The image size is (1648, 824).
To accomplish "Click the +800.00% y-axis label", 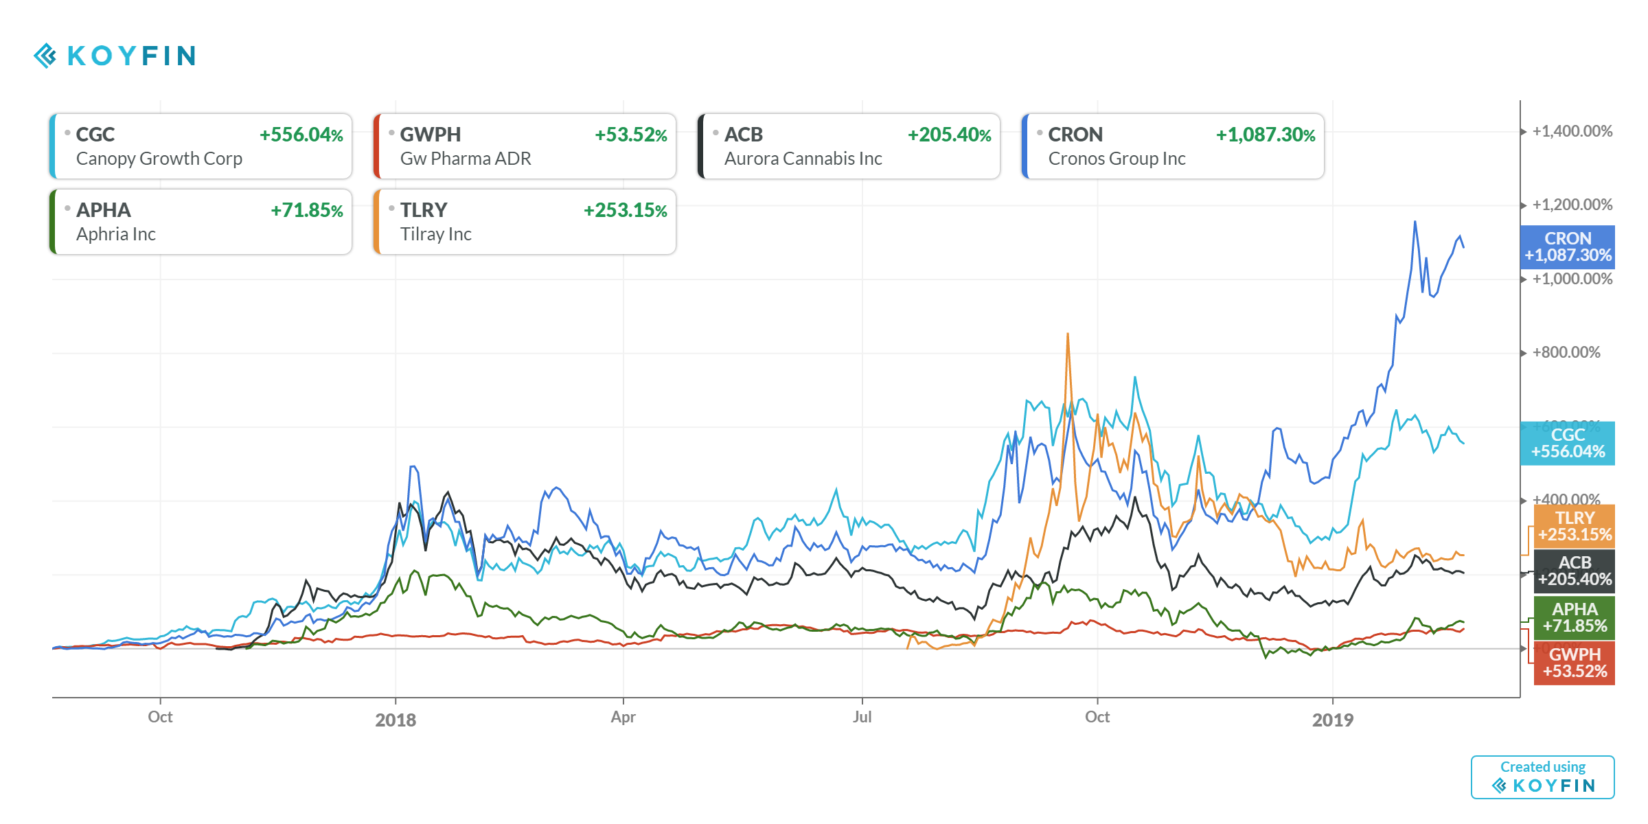I will pyautogui.click(x=1566, y=352).
